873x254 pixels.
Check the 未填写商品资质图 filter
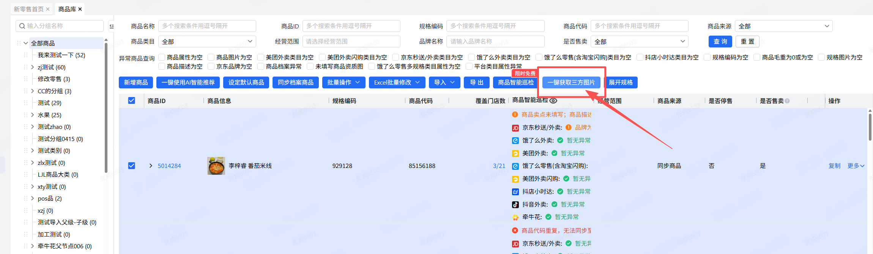coord(310,66)
